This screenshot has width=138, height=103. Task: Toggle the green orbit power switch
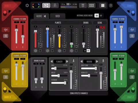pos(133,90)
